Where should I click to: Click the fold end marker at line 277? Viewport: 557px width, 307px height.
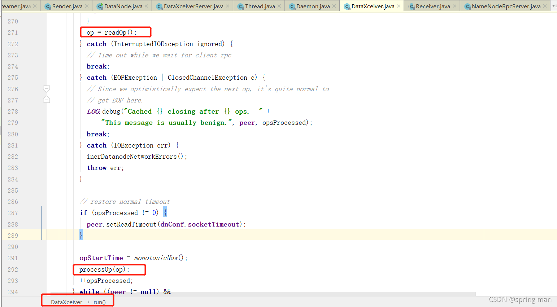click(47, 100)
